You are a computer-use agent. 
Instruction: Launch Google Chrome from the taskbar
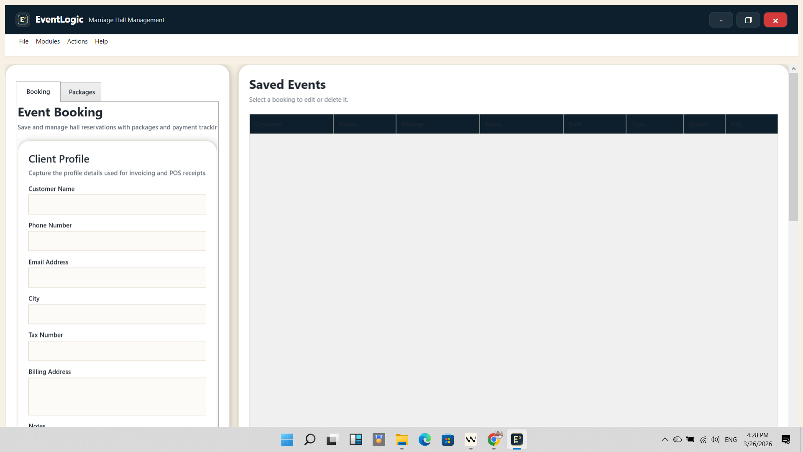coord(494,439)
